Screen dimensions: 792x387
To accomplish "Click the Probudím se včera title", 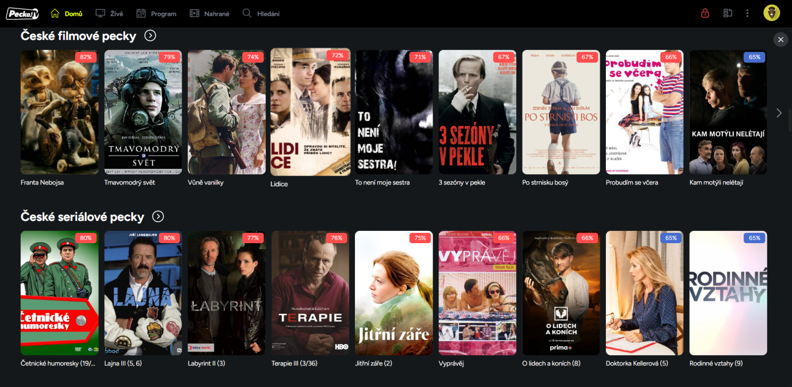I will click(x=632, y=182).
